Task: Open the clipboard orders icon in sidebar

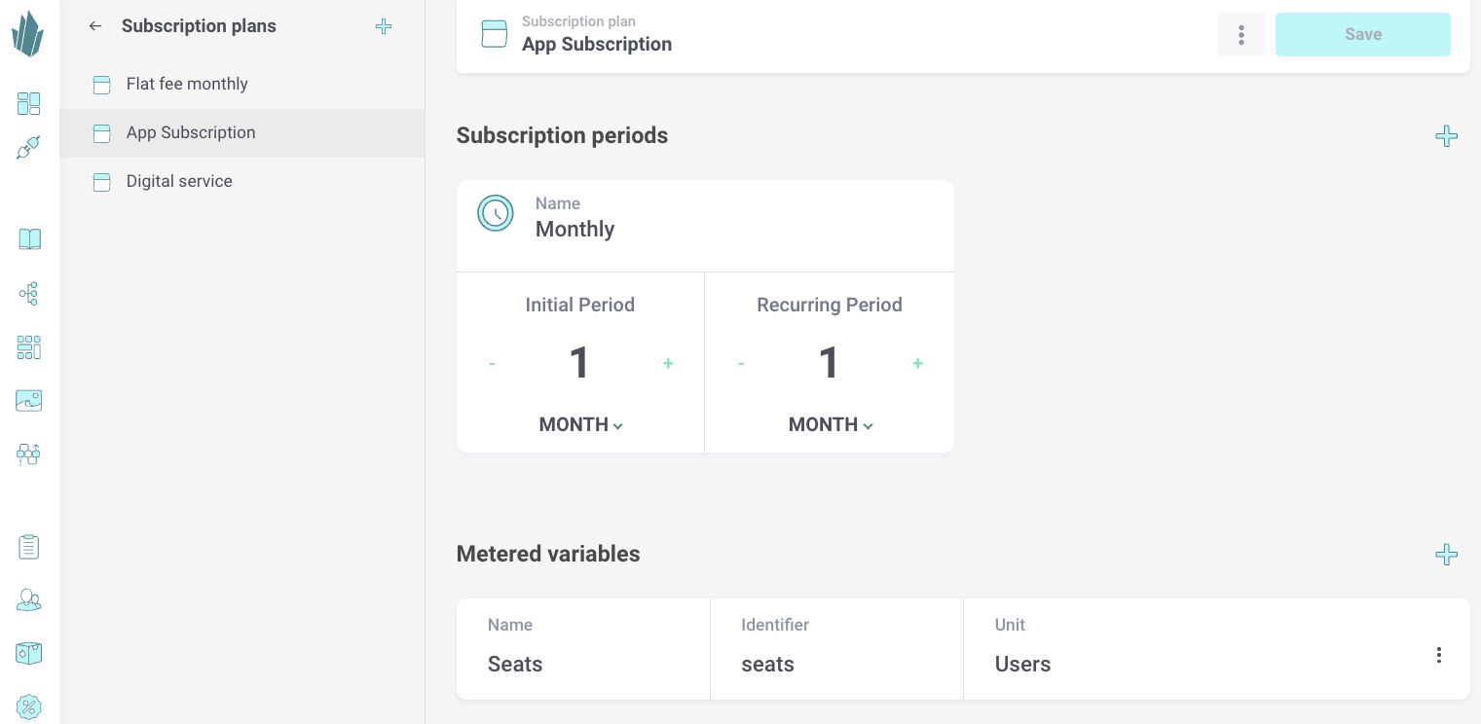Action: pos(29,547)
